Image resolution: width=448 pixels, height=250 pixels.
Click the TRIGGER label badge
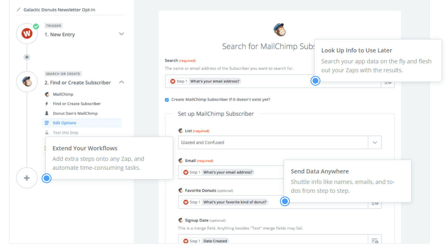click(53, 25)
